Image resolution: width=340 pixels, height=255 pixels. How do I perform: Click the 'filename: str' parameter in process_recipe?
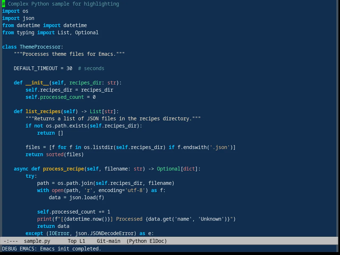(x=123, y=169)
